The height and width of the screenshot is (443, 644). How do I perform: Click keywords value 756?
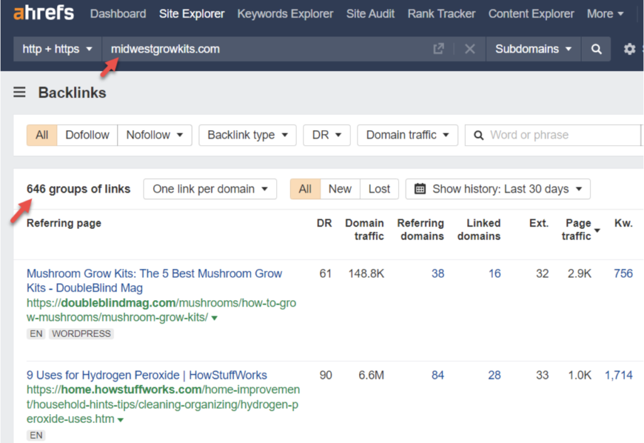coord(623,273)
